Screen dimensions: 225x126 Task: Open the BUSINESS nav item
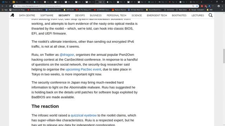coord(96,15)
